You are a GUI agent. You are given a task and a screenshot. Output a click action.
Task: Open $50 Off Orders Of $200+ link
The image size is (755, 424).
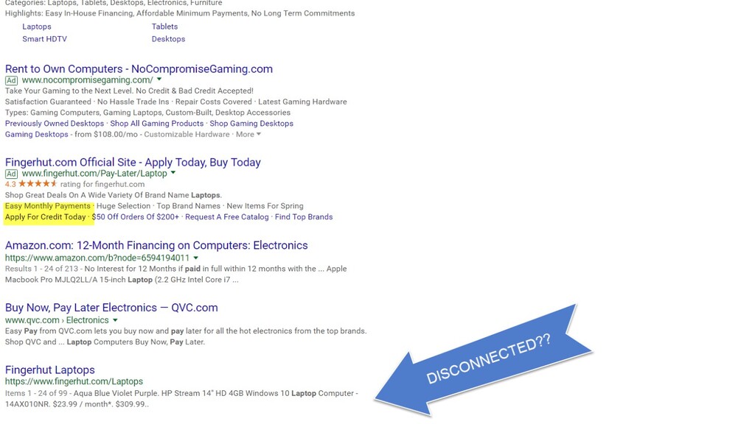coord(136,217)
